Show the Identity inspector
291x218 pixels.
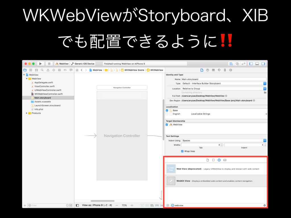click(x=213, y=70)
